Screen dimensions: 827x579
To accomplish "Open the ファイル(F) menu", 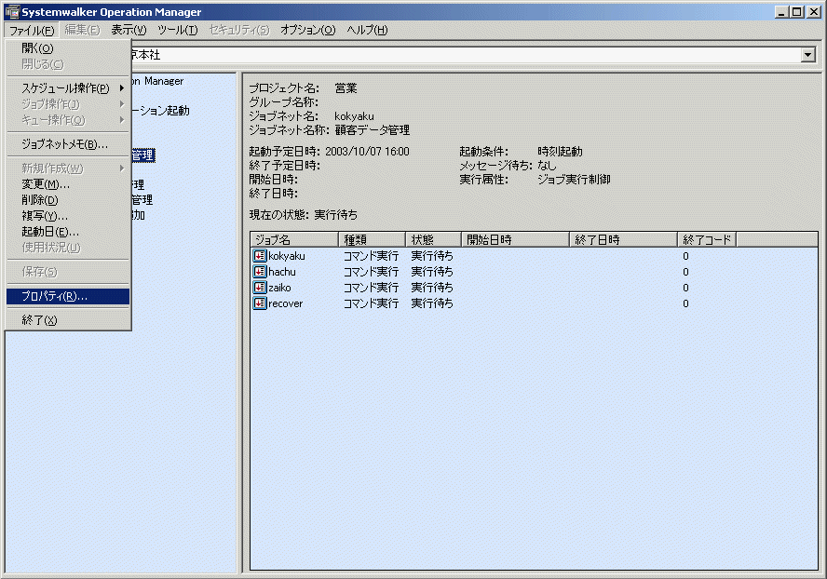I will click(33, 30).
